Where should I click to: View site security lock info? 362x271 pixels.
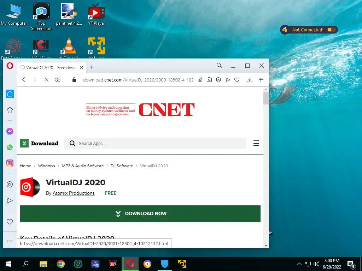coord(74,80)
